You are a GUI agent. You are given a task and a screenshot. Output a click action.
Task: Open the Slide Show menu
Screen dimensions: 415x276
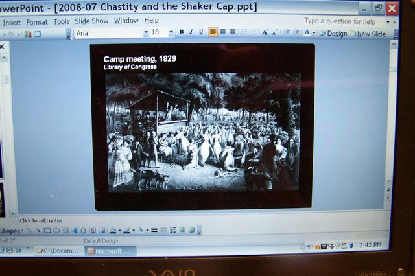[91, 21]
